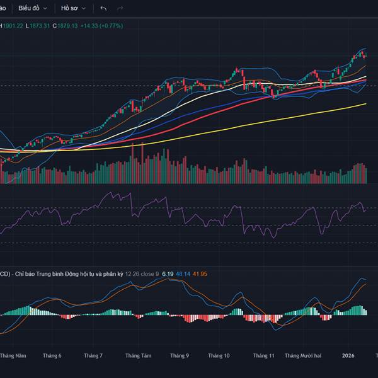The image size is (378, 378).
Task: Expand the Hồ sơ dropdown
Action: tap(73, 8)
